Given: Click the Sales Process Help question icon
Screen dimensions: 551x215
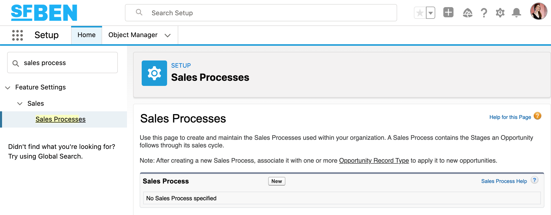Looking at the screenshot, I should [x=534, y=180].
